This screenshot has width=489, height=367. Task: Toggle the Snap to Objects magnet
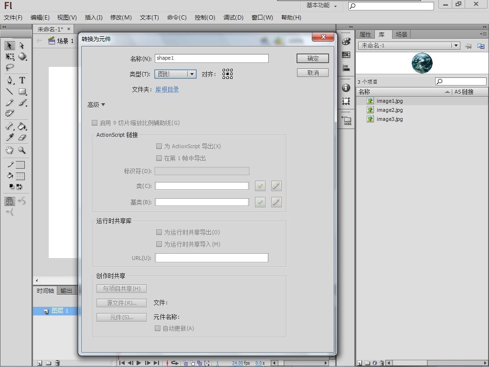coord(10,201)
